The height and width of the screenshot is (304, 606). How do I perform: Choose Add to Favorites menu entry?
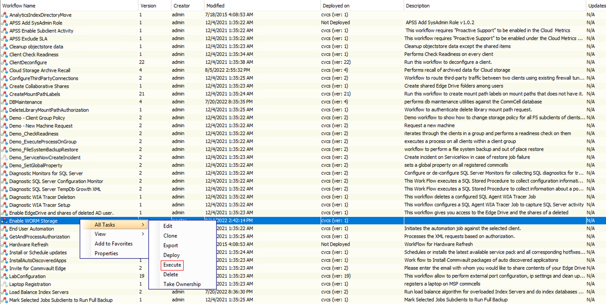point(113,244)
